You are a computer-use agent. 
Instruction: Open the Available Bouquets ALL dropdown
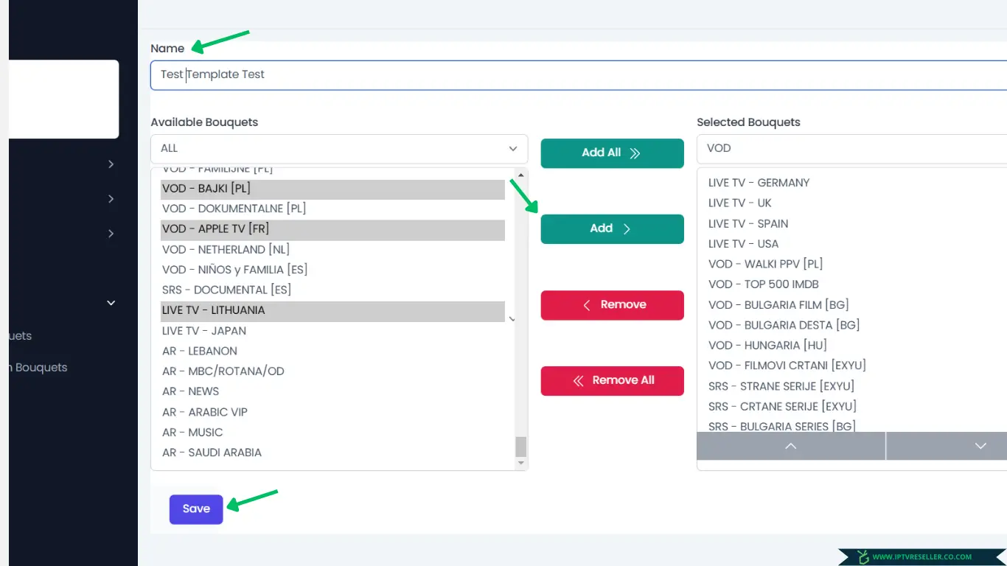point(339,149)
